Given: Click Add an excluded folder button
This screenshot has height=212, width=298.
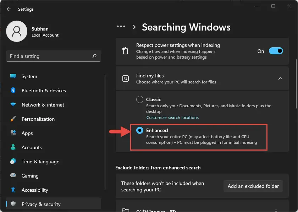Looking at the screenshot, I should 253,186.
